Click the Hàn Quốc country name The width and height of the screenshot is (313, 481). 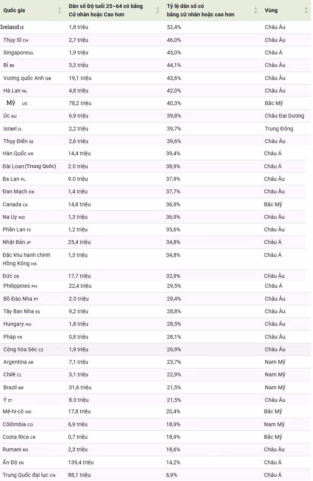pyautogui.click(x=18, y=153)
